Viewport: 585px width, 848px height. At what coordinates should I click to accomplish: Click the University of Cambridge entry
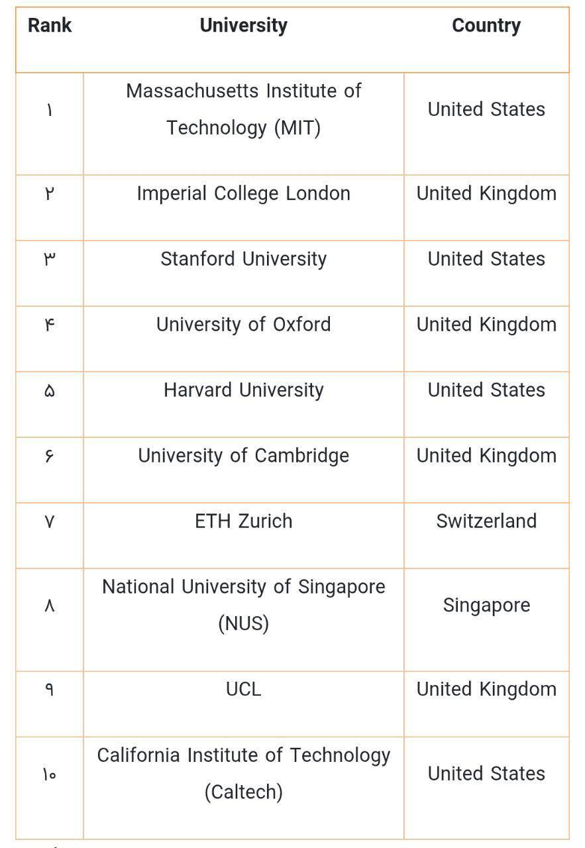pos(243,456)
